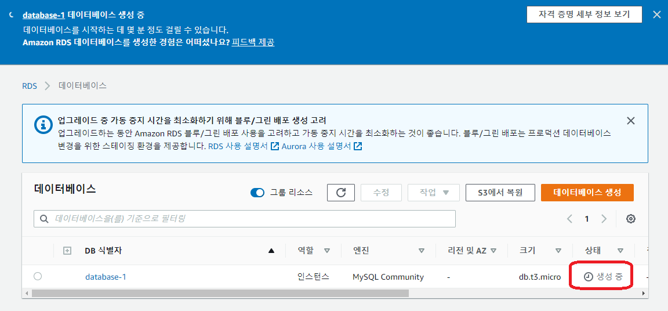Image resolution: width=668 pixels, height=311 pixels.
Task: Go to previous page arrow
Action: pos(569,219)
